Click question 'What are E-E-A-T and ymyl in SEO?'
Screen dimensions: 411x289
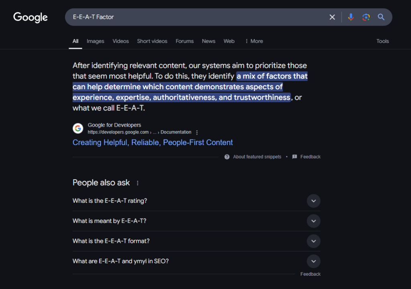point(120,261)
